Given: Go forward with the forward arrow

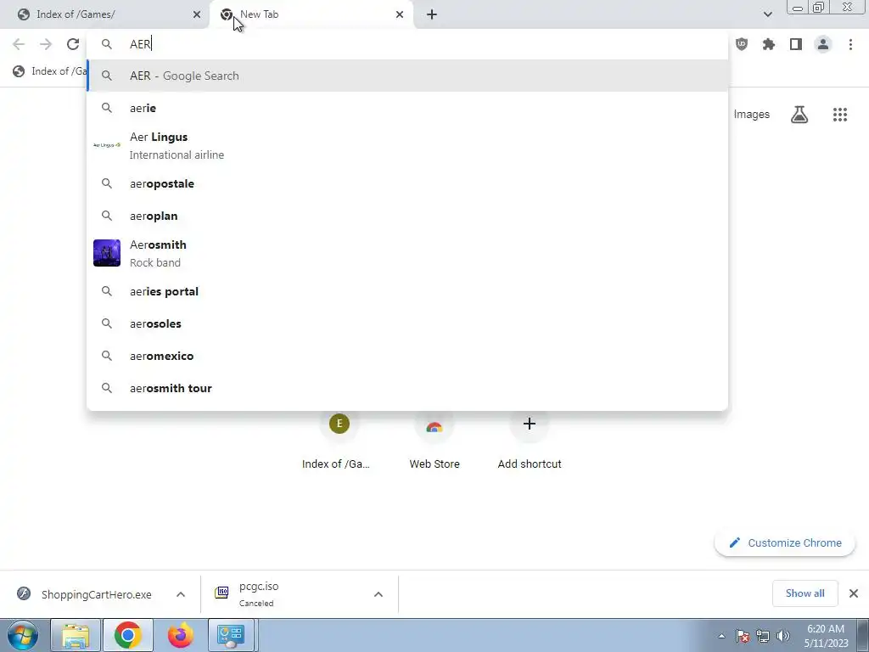Looking at the screenshot, I should click(46, 44).
